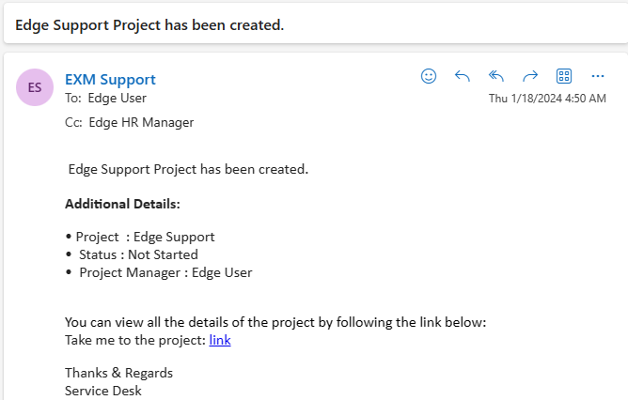Open EXM Support sender contact card
Image resolution: width=628 pixels, height=400 pixels.
(x=110, y=80)
